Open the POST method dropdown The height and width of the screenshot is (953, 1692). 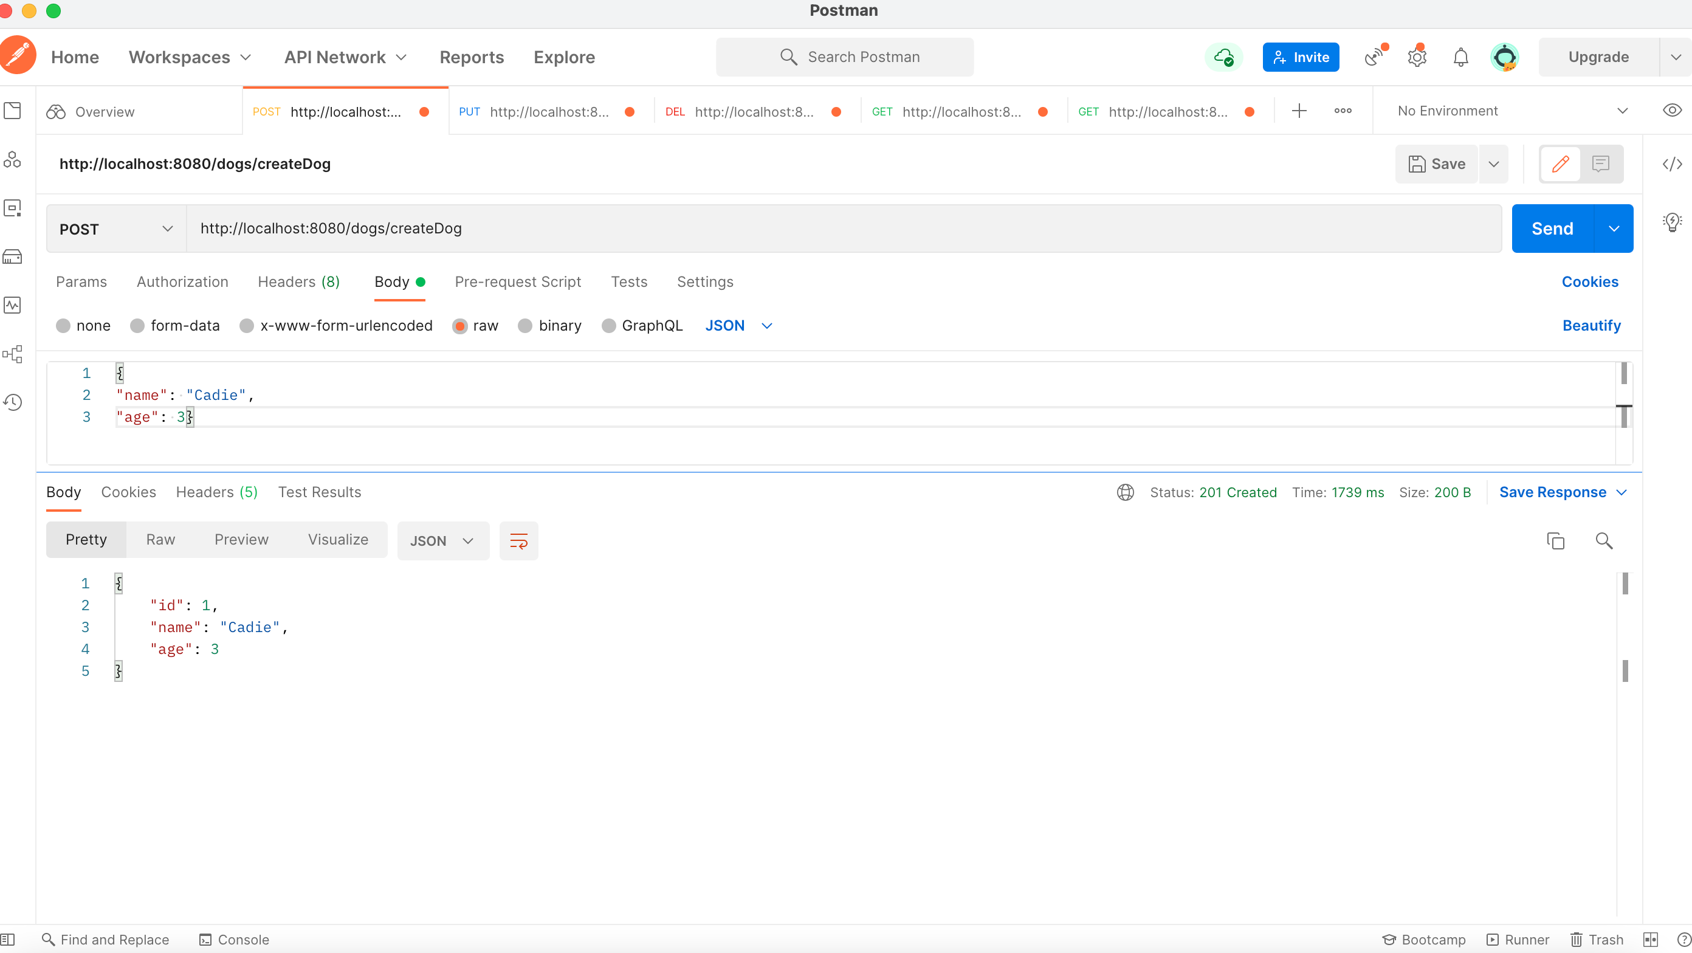click(x=116, y=229)
